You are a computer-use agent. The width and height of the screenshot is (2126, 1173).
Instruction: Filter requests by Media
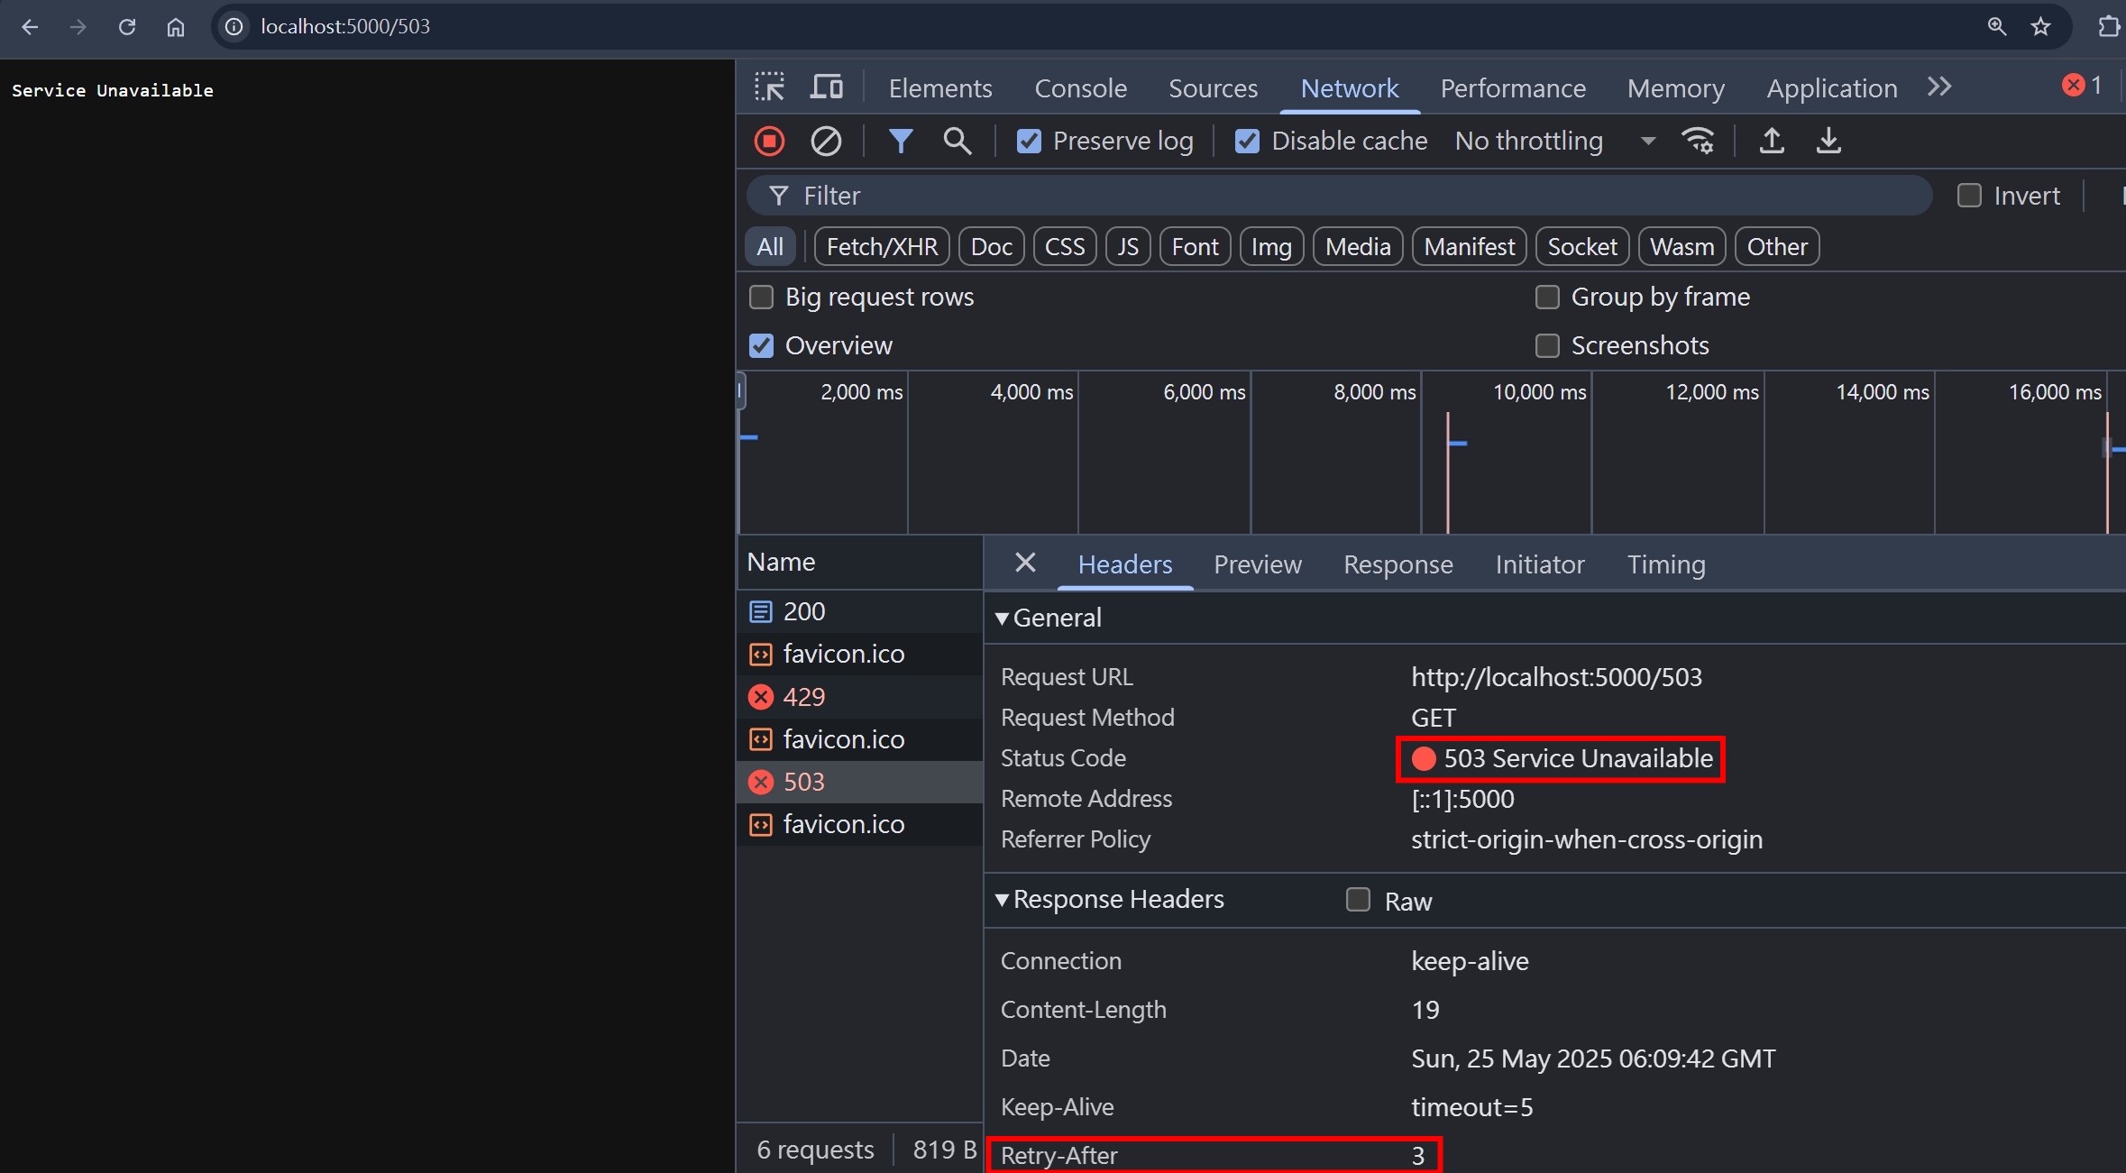[1358, 247]
